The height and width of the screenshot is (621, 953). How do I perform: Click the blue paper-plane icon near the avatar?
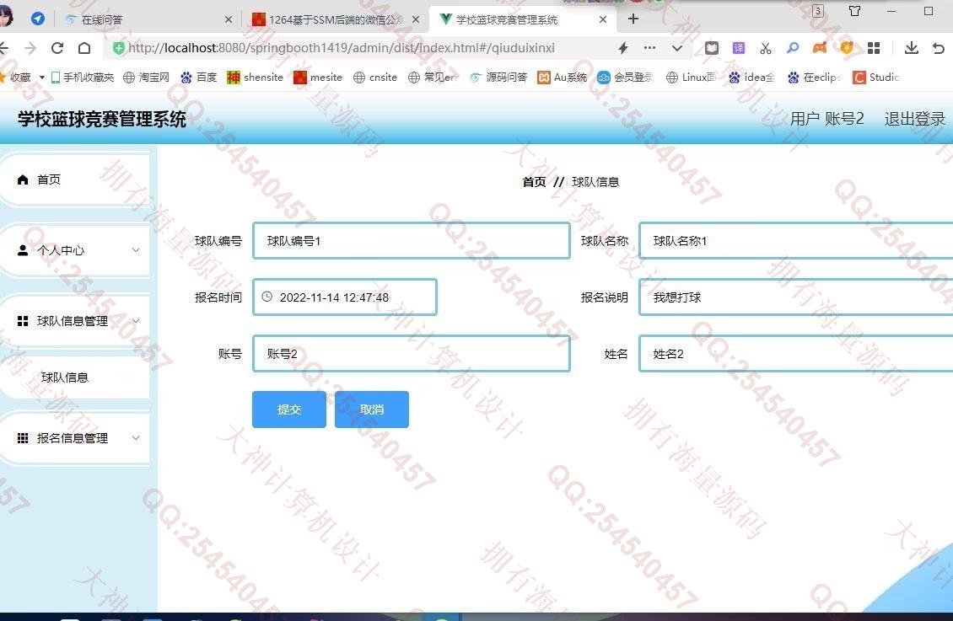(38, 19)
